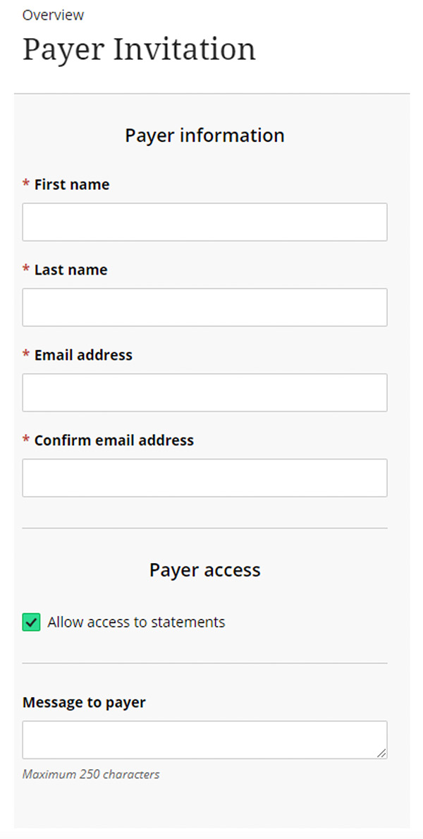This screenshot has height=839, width=423.
Task: Select the Email address input field
Action: click(204, 392)
